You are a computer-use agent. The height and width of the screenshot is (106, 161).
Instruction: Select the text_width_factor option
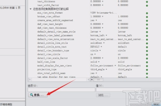tap(48, 5)
